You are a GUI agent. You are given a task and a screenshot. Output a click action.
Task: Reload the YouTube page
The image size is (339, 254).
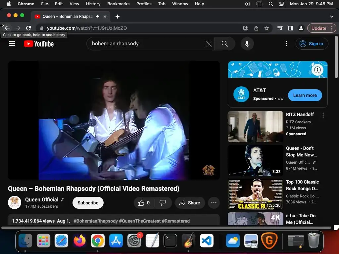28,28
